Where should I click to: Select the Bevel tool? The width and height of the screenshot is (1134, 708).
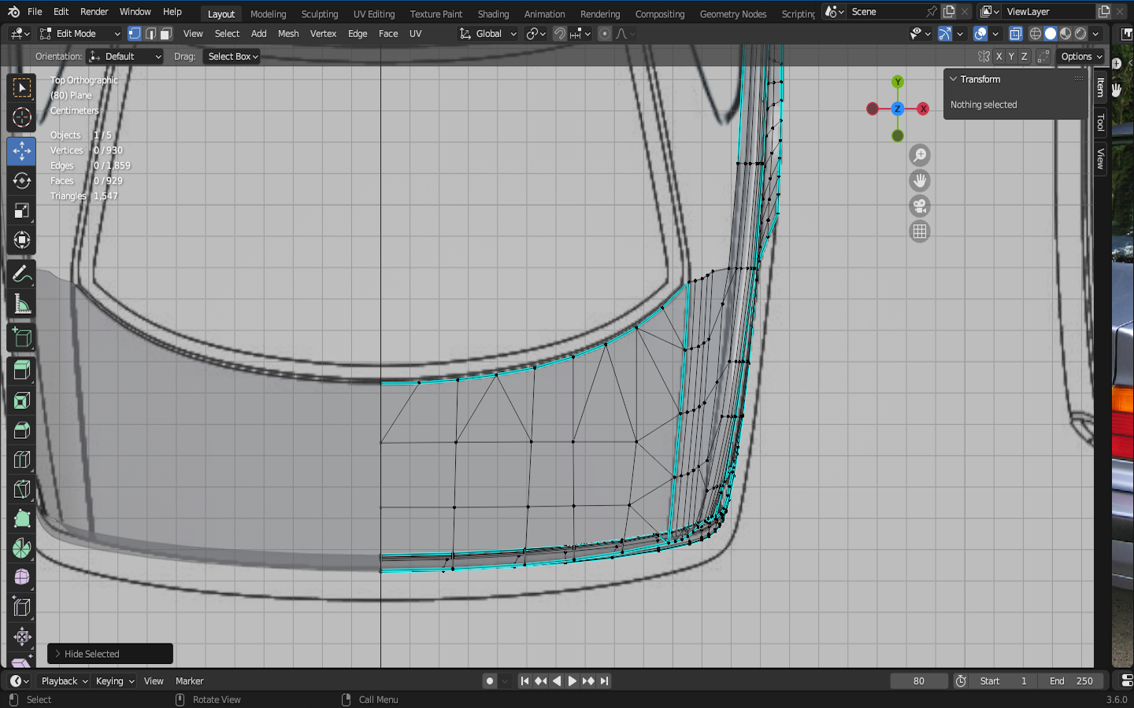coord(22,430)
